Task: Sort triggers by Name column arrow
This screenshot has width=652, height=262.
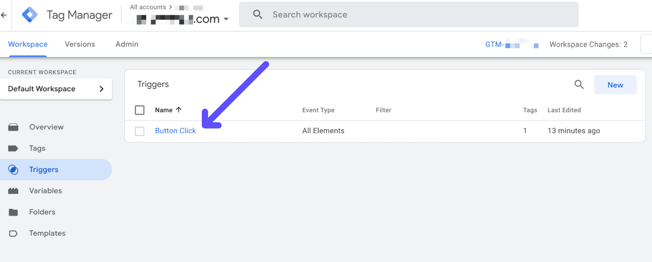Action: pyautogui.click(x=179, y=110)
